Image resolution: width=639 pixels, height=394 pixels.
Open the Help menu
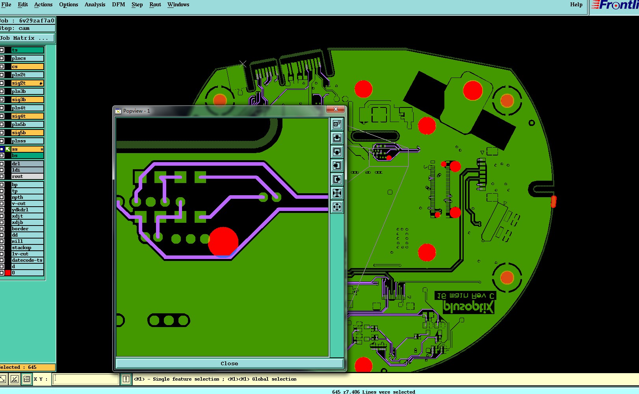coord(576,5)
